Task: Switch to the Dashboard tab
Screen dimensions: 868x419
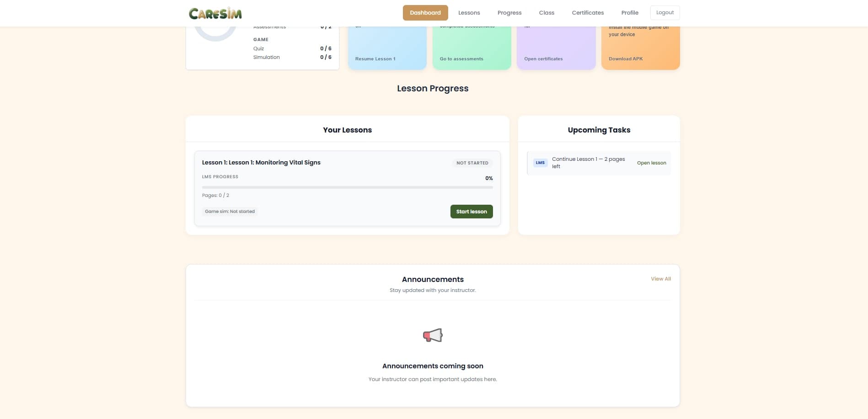Action: coord(425,12)
